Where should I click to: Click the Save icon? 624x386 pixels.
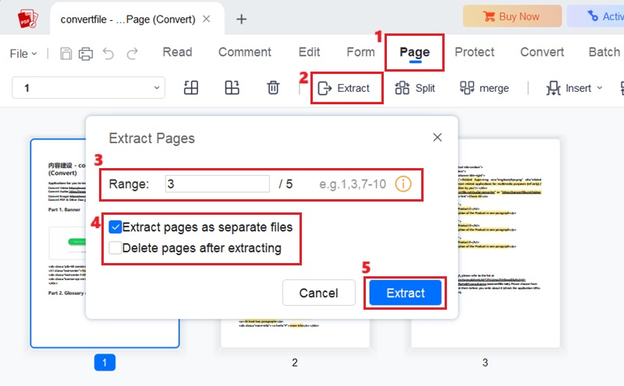pos(66,53)
